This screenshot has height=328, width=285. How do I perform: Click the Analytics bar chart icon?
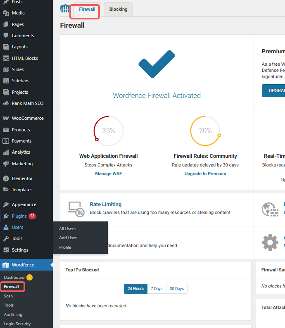tap(6, 152)
